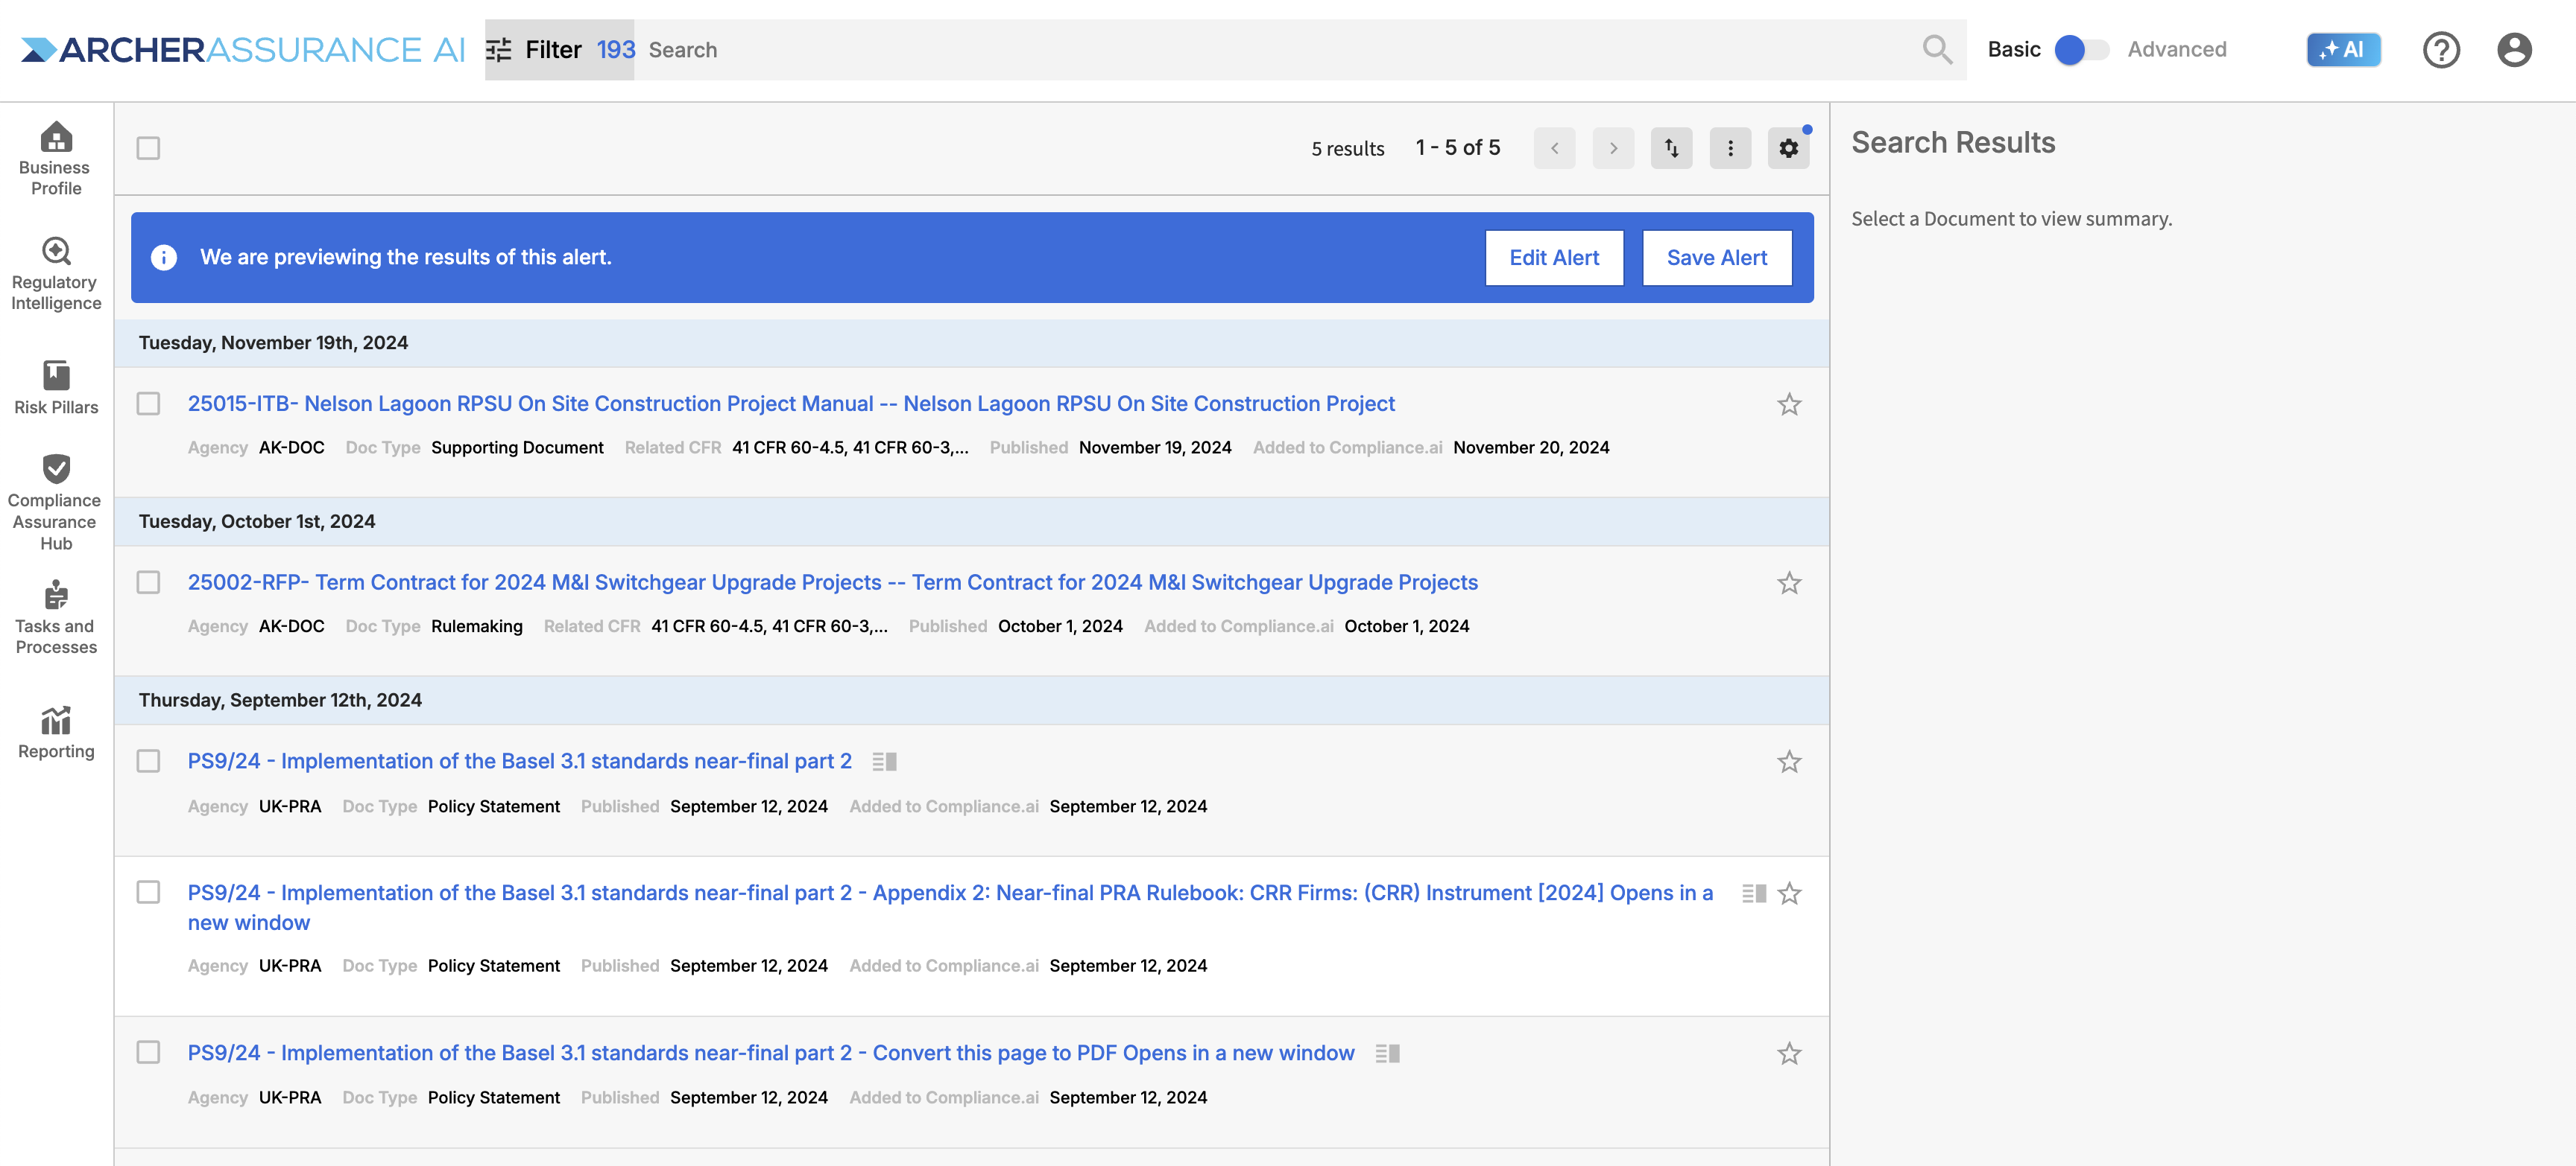Click the Edit Alert button
Image resolution: width=2576 pixels, height=1166 pixels.
click(1553, 258)
